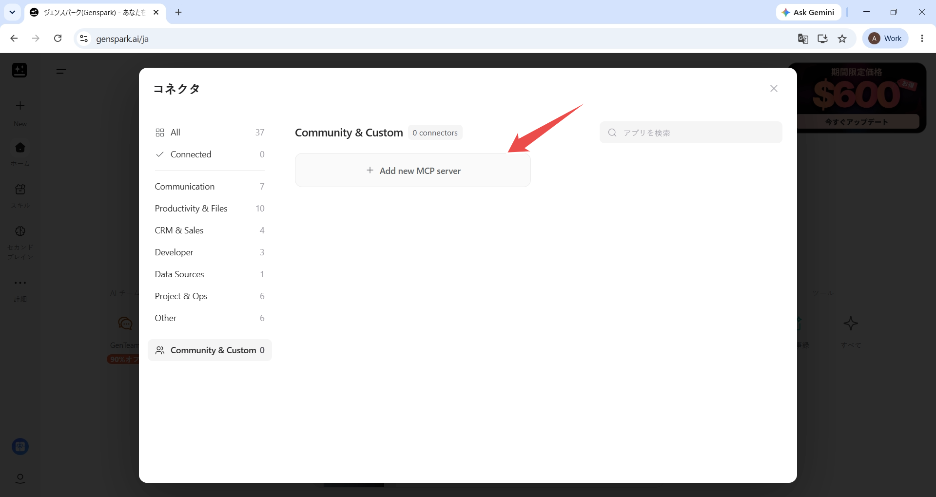Click the Genspark logo icon in sidebar
Viewport: 936px width, 497px height.
[x=19, y=70]
